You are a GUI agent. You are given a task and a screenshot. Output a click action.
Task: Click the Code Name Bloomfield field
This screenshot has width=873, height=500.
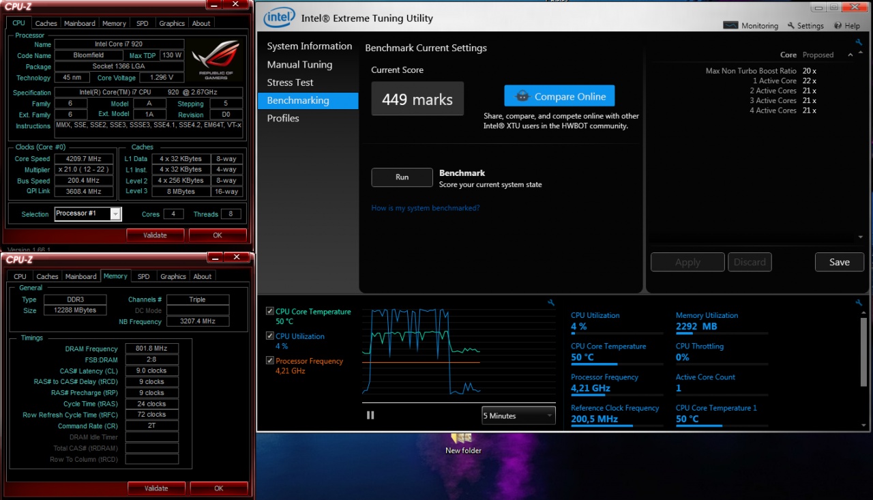89,55
